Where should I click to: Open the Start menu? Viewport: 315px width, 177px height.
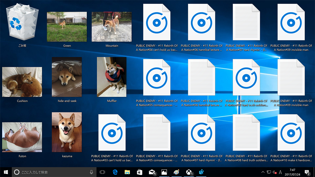click(x=6, y=172)
